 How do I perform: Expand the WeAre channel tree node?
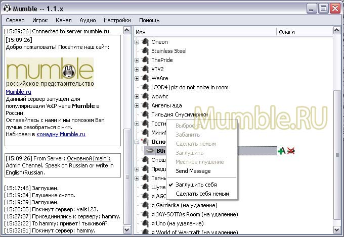click(137, 78)
